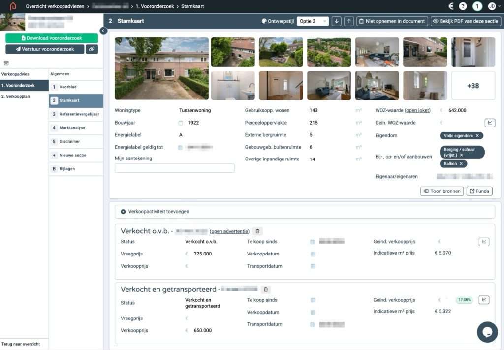Open the notifications badge showing 1
The width and height of the screenshot is (504, 350).
click(477, 6)
